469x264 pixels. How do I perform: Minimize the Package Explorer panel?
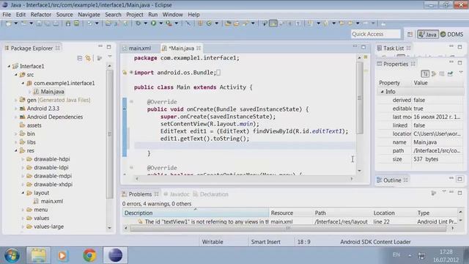(100, 46)
